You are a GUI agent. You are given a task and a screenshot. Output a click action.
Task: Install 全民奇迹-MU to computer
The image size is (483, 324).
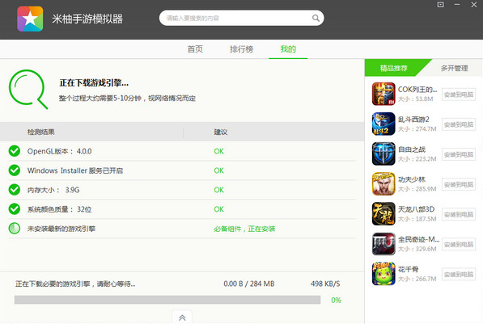pos(459,244)
